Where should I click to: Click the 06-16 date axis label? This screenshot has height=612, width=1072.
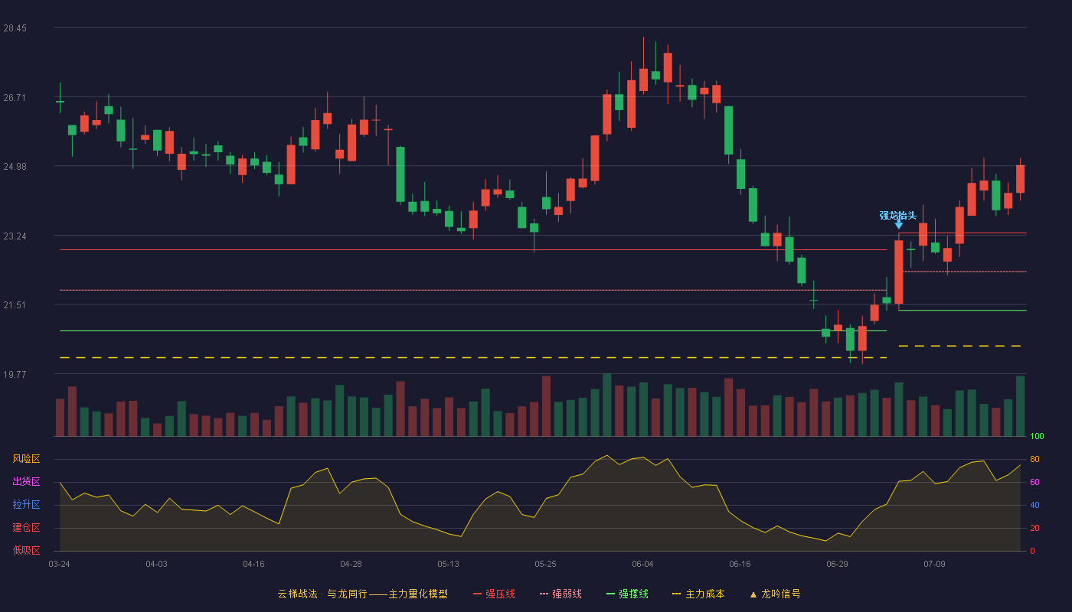740,564
